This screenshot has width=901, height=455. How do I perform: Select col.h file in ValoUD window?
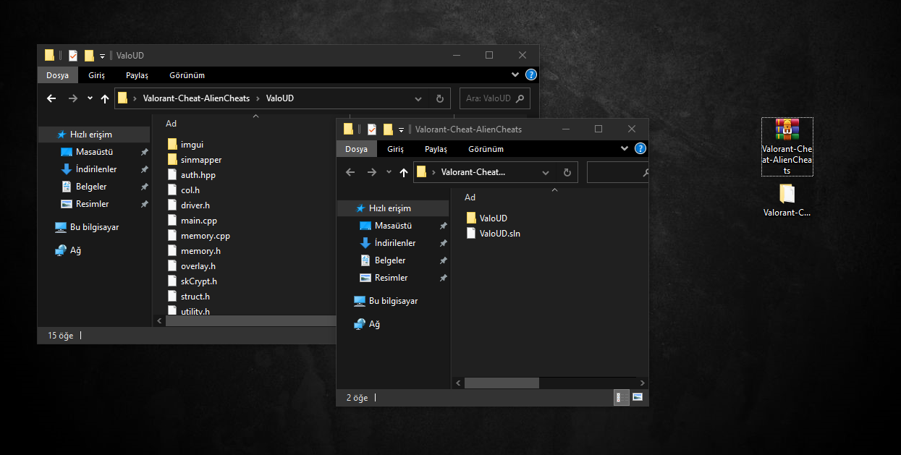183,190
